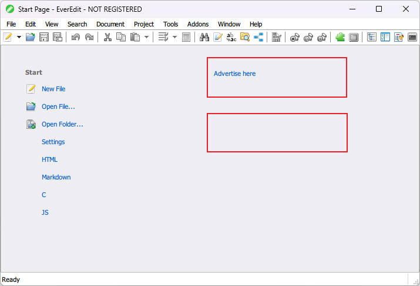The image size is (420, 286).
Task: Click the Advertise here link
Action: (234, 74)
